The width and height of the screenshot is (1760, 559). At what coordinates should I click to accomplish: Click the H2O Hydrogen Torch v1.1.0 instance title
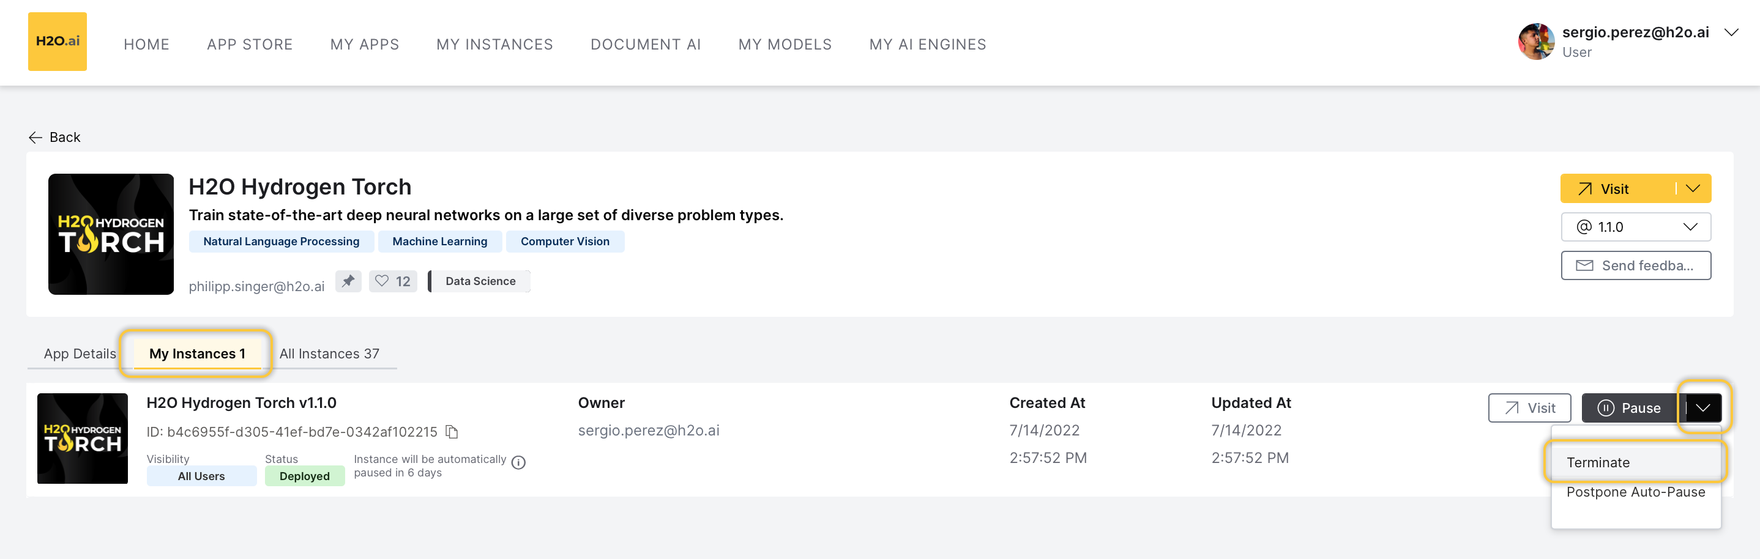[x=241, y=402]
